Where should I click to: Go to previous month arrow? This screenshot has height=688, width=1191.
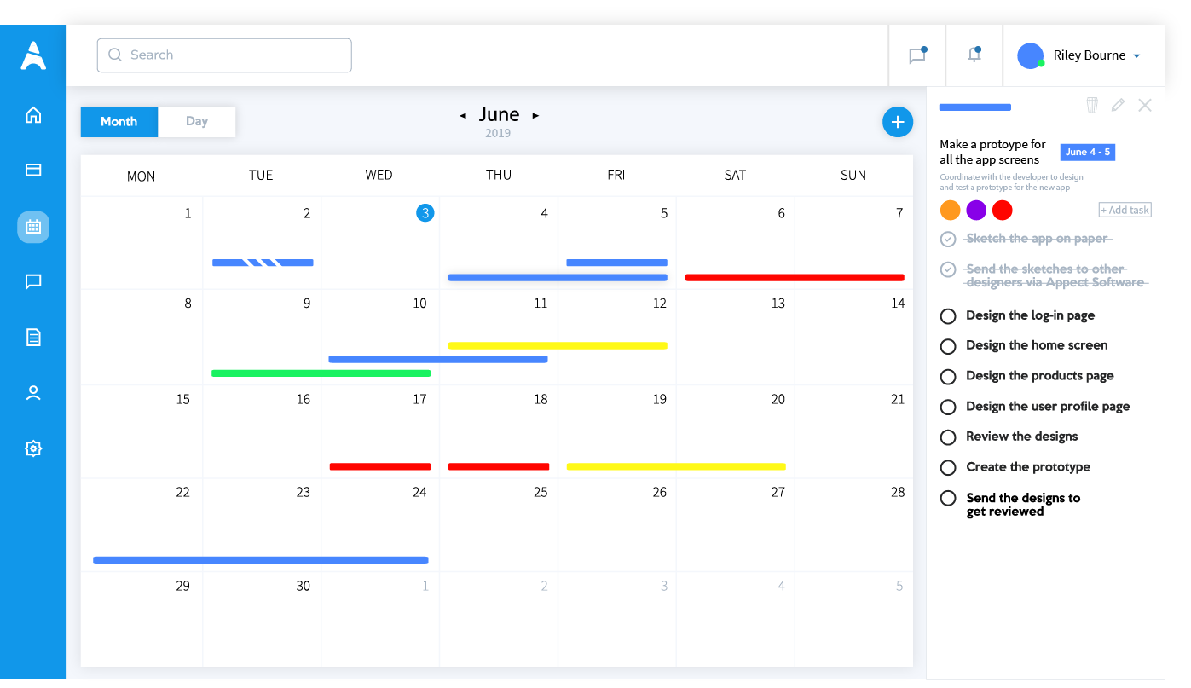[x=463, y=115]
